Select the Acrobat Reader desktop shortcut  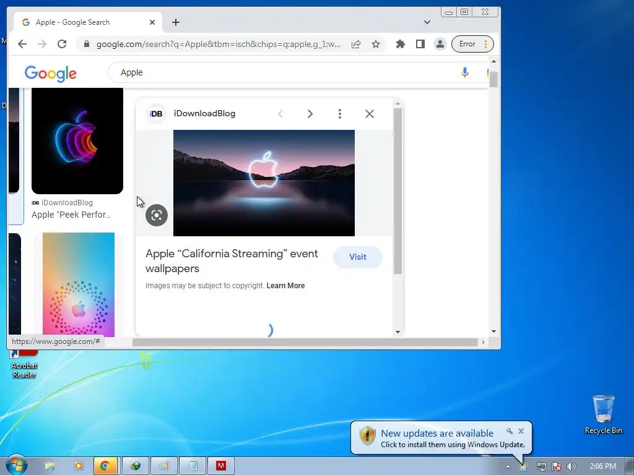point(24,365)
